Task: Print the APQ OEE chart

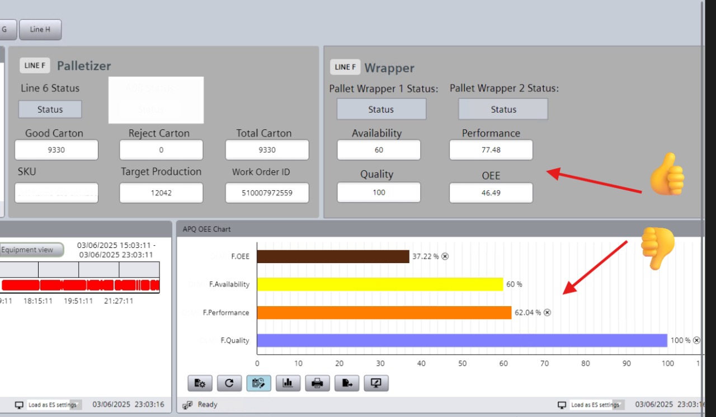Action: (317, 383)
